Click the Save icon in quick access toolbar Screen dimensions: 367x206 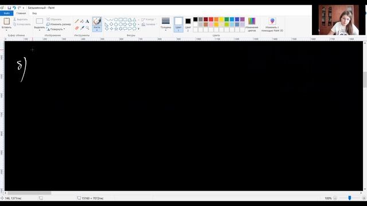pyautogui.click(x=9, y=7)
